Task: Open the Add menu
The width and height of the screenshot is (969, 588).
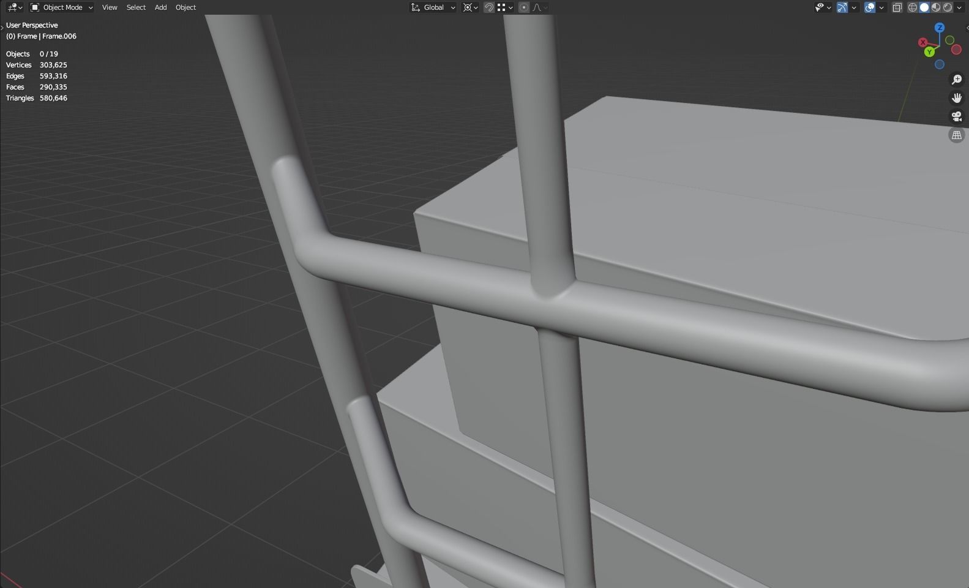Action: click(x=160, y=7)
